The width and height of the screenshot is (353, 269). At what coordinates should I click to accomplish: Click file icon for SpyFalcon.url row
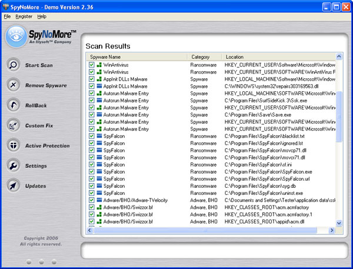tap(99, 179)
